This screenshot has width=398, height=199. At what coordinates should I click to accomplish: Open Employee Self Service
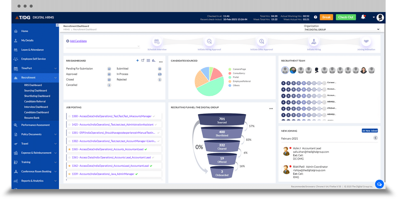[33, 59]
